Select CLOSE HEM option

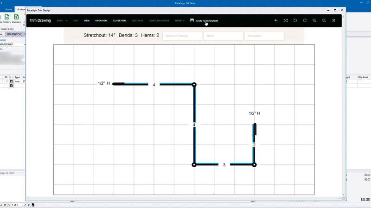point(120,20)
